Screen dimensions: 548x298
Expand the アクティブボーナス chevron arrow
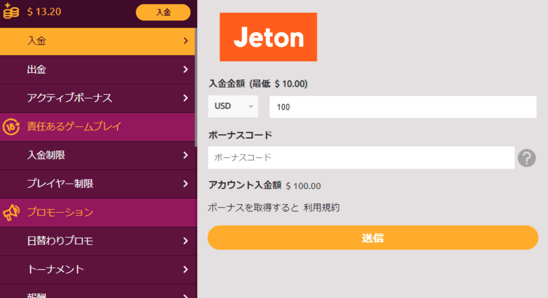(x=185, y=98)
